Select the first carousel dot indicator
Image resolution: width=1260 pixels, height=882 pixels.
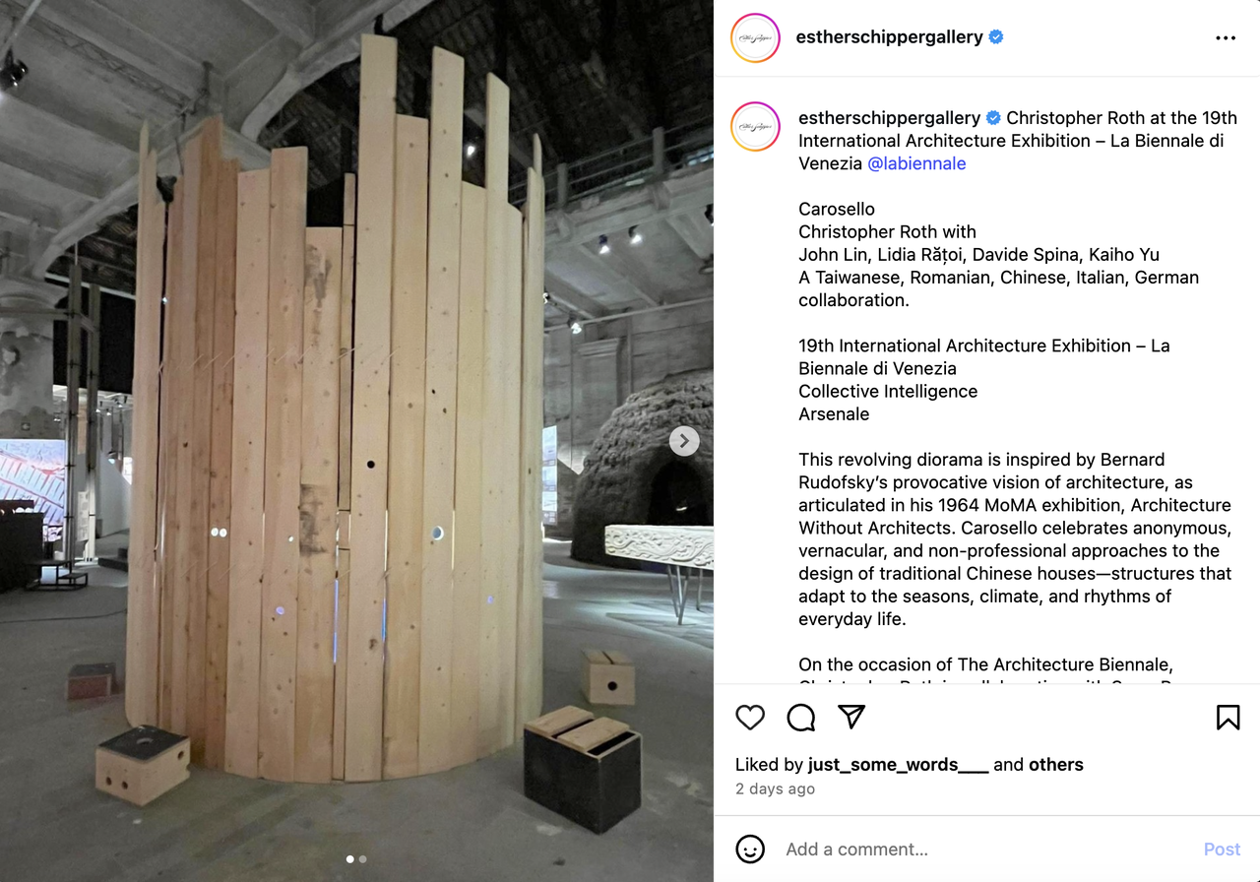pyautogui.click(x=350, y=859)
